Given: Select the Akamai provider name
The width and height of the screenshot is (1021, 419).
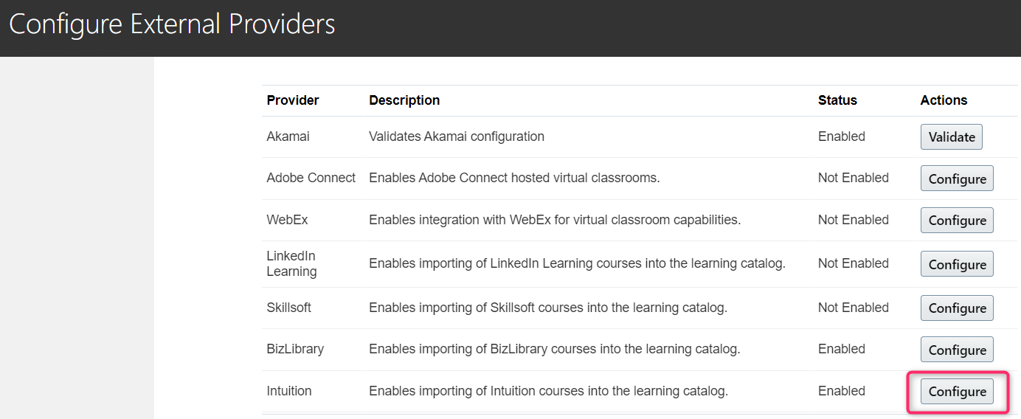Looking at the screenshot, I should 288,136.
